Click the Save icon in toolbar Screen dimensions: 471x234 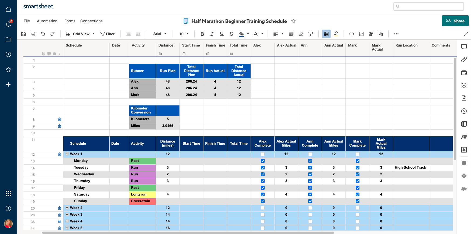(x=23, y=34)
